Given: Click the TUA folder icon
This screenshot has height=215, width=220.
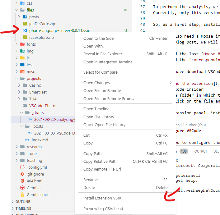Looking at the screenshot, I should pyautogui.click(x=25, y=99).
